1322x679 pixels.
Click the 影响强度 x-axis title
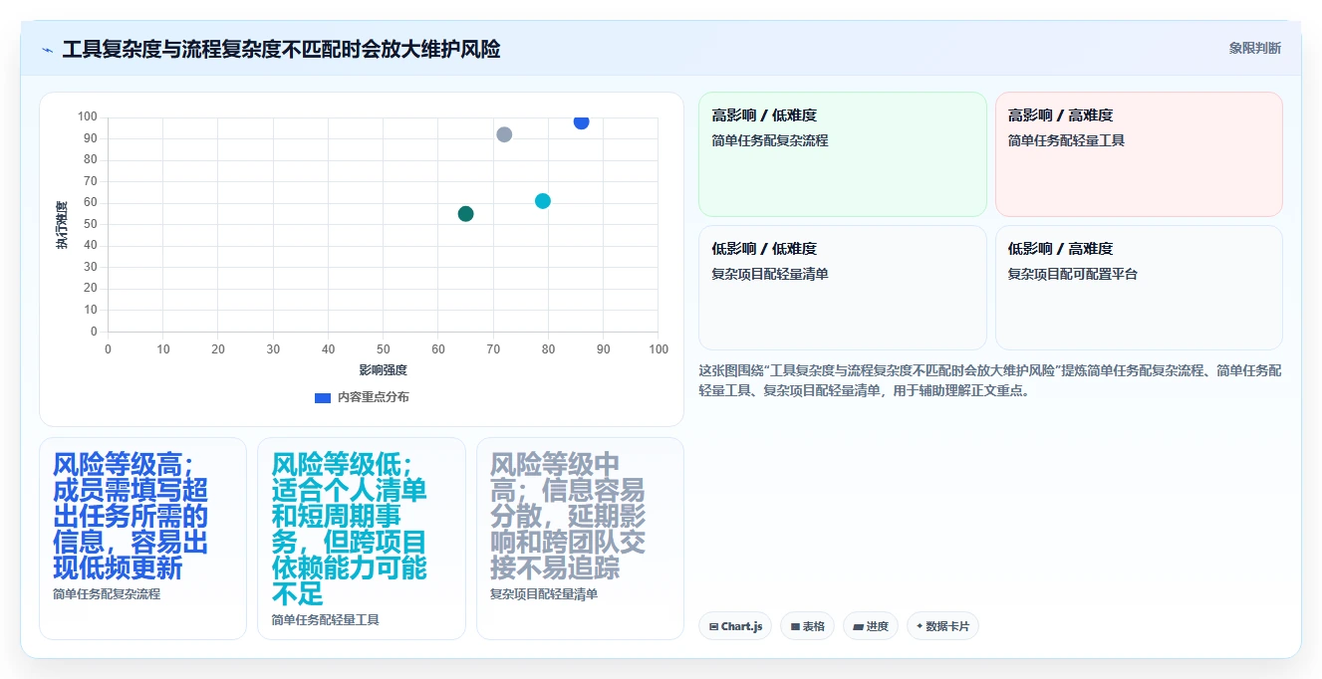point(384,370)
